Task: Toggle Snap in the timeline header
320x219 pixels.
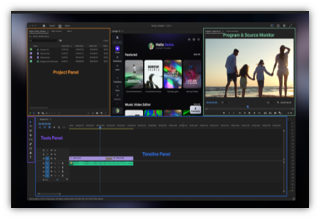Action: 45,127
